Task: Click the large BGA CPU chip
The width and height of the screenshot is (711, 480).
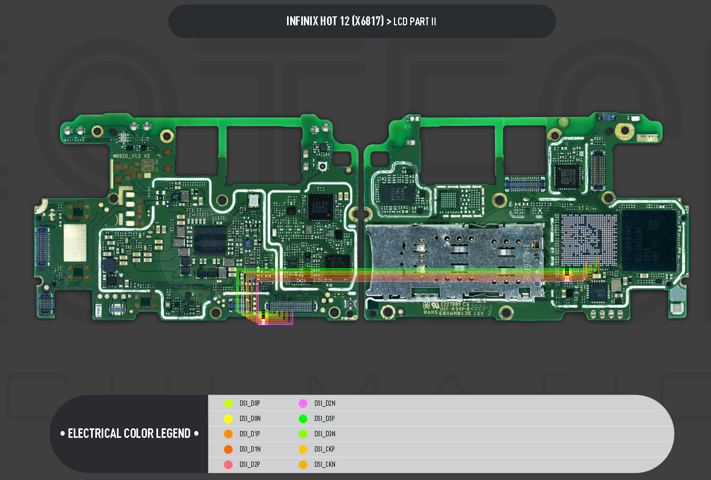Action: (588, 240)
